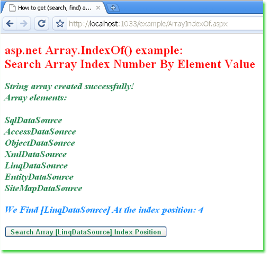Screen dimensions: 269x256
Task: Click the 'Search Array Index Number By Element Value' heading
Action: [130, 64]
